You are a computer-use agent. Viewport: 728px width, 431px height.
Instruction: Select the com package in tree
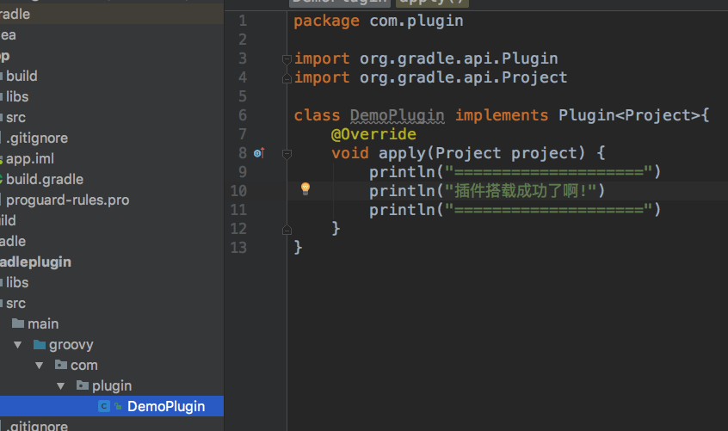(84, 365)
